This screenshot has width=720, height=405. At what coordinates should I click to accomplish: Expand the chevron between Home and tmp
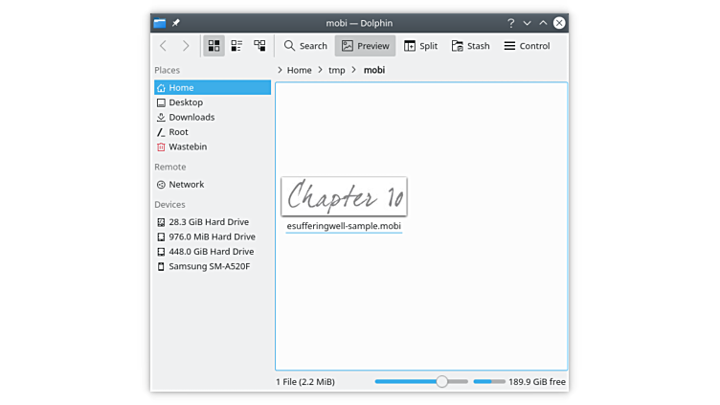[x=320, y=70]
